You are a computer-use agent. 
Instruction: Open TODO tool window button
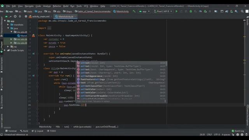coord(51,131)
